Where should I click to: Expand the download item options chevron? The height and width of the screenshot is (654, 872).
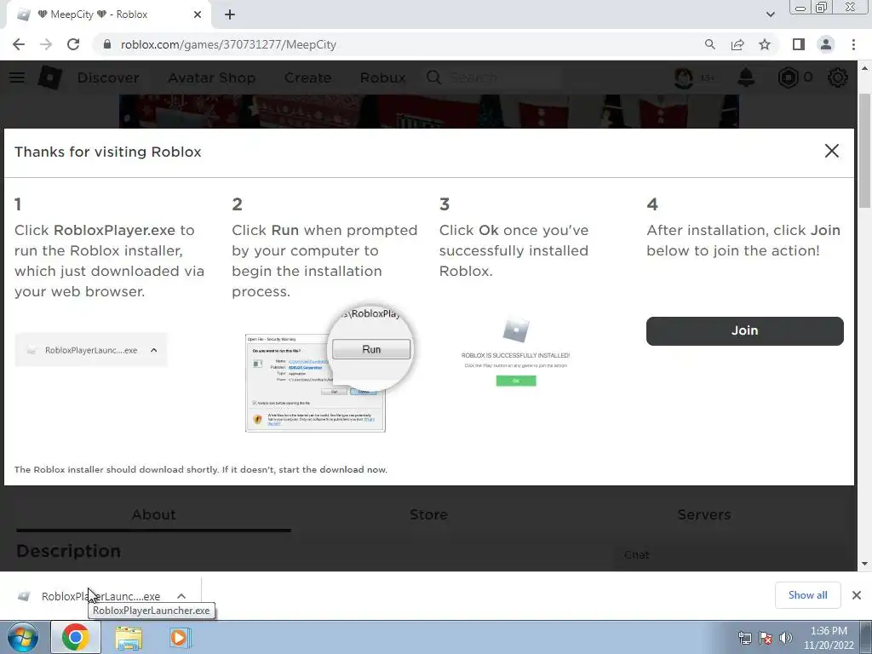coord(181,596)
